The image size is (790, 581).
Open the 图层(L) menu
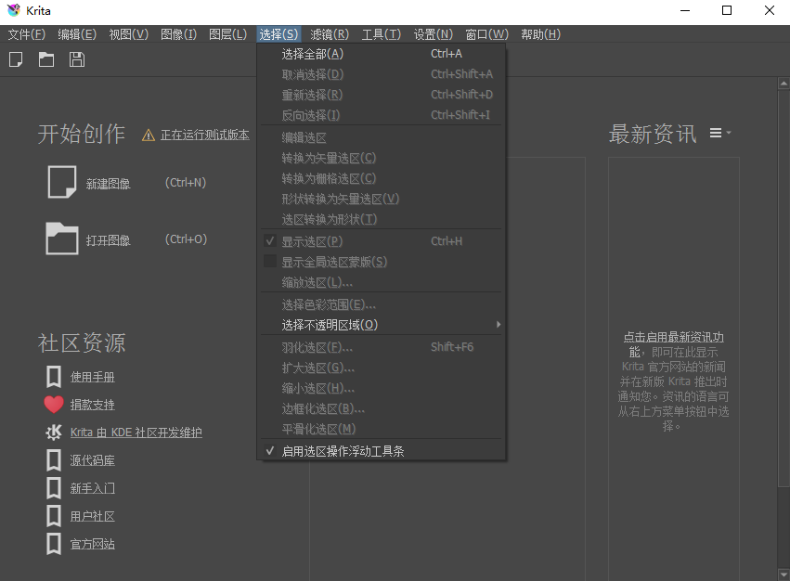point(228,34)
